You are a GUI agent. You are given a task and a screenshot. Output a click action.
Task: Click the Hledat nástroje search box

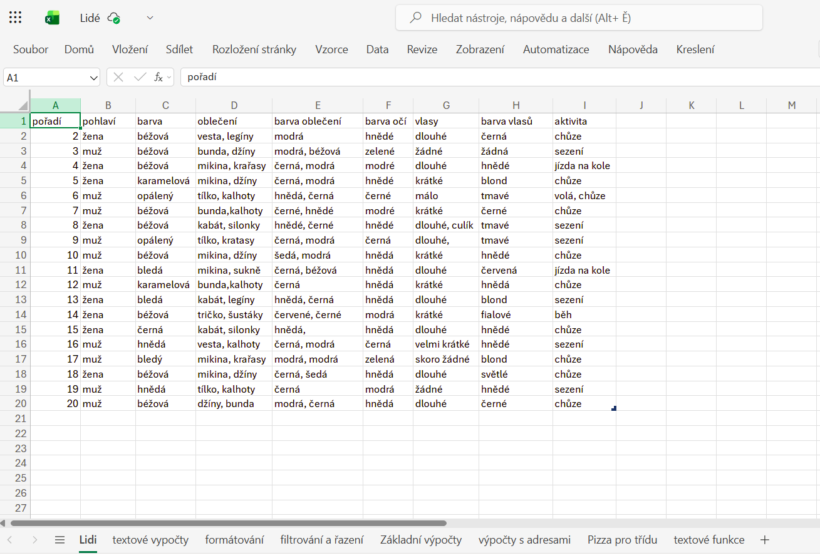point(579,18)
